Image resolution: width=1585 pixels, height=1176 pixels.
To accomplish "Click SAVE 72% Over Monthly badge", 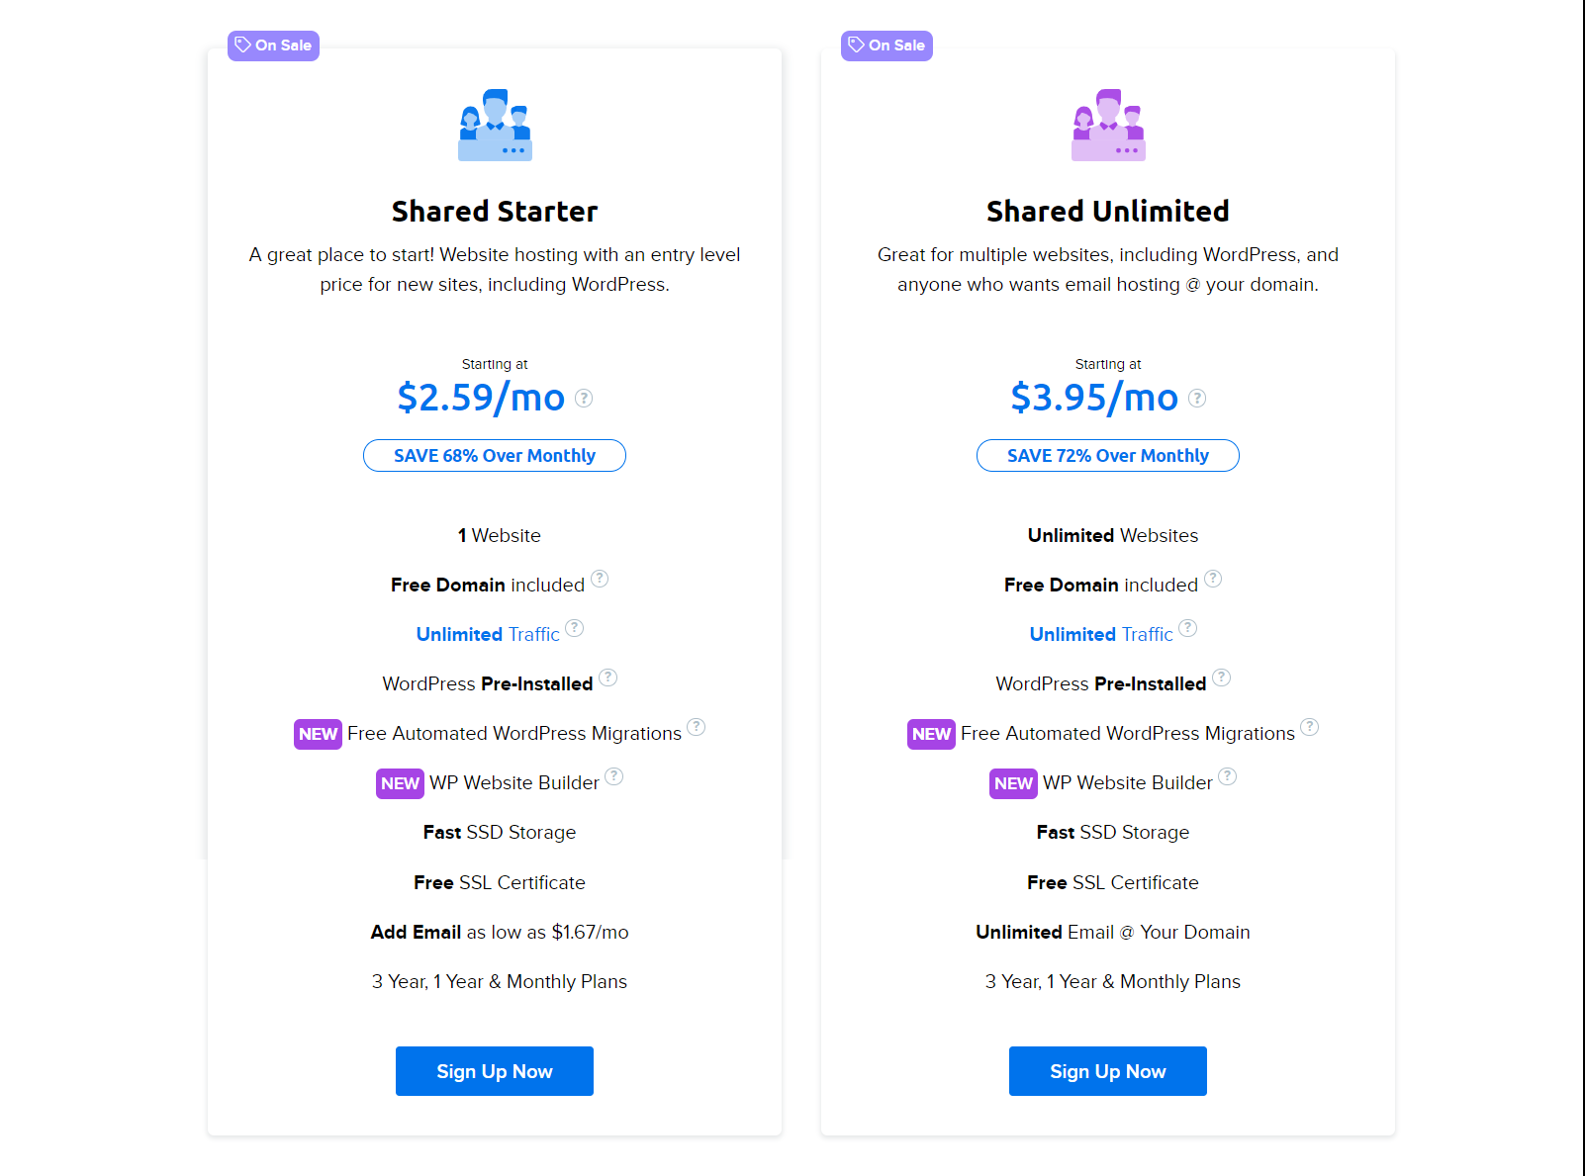I will click(1108, 456).
